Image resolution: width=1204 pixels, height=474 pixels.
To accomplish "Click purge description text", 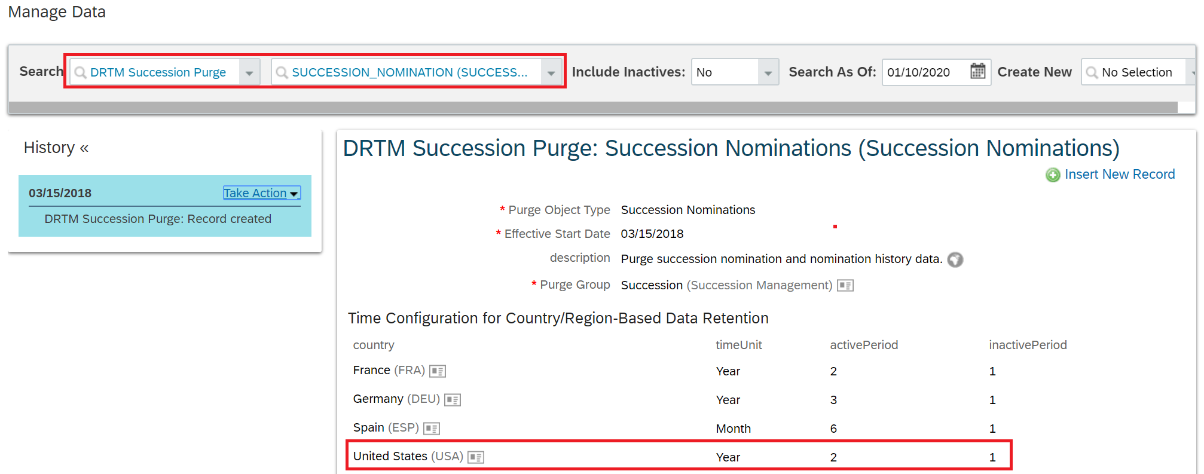I will tap(781, 259).
